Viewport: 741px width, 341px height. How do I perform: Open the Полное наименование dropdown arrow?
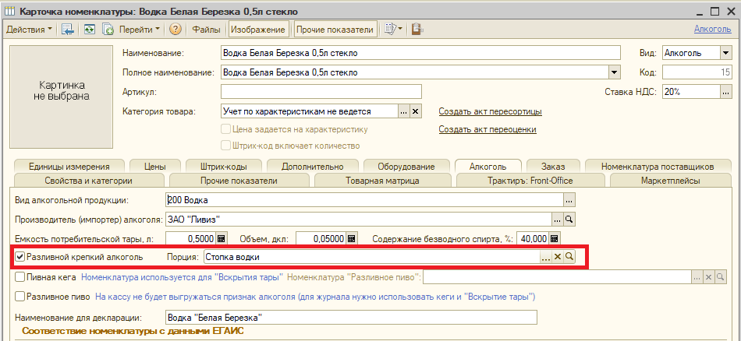coord(614,72)
